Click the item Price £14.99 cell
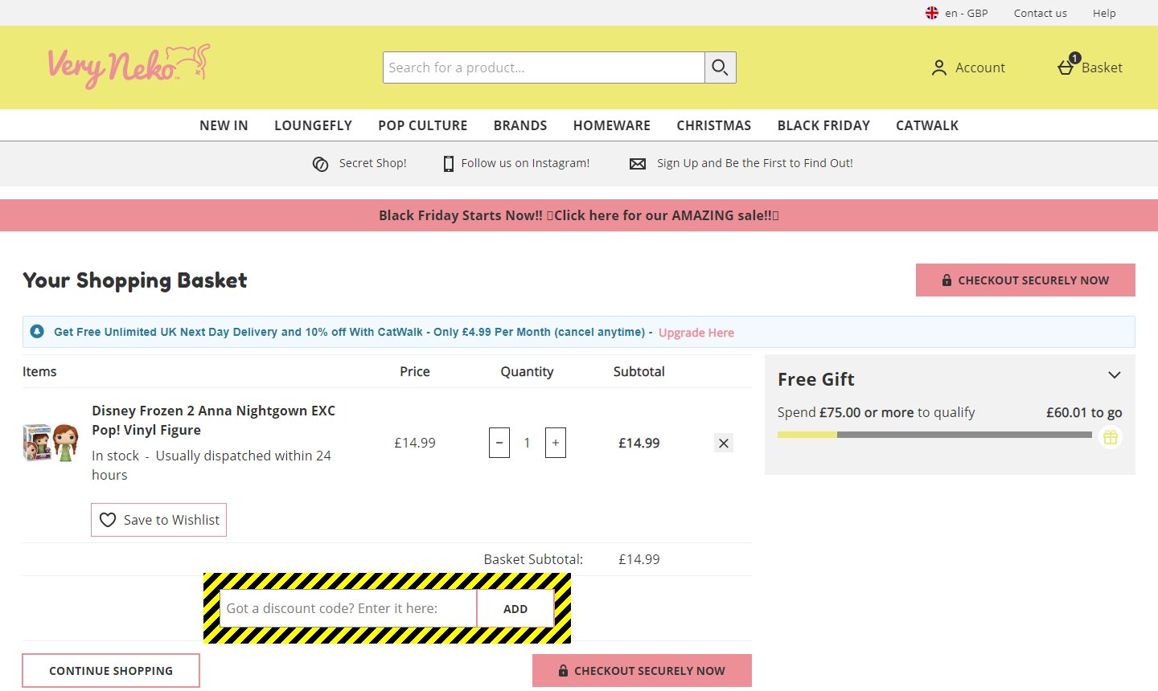The image size is (1158, 691). (415, 443)
